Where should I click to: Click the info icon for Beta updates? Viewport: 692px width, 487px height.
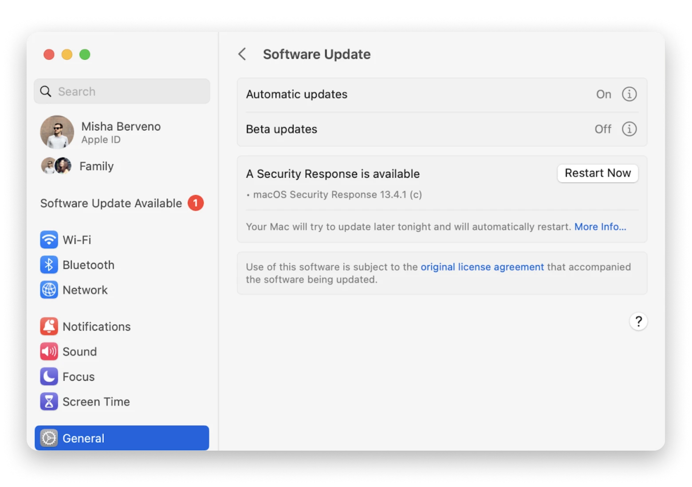coord(629,129)
